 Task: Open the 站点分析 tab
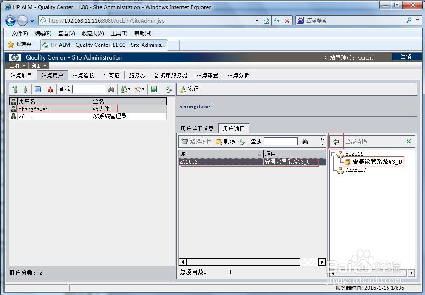[x=238, y=75]
